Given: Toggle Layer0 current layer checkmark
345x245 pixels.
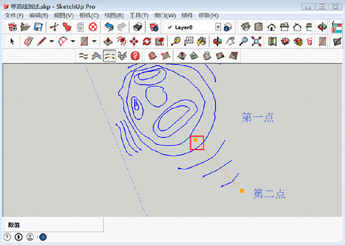Looking at the screenshot, I should tap(170, 27).
